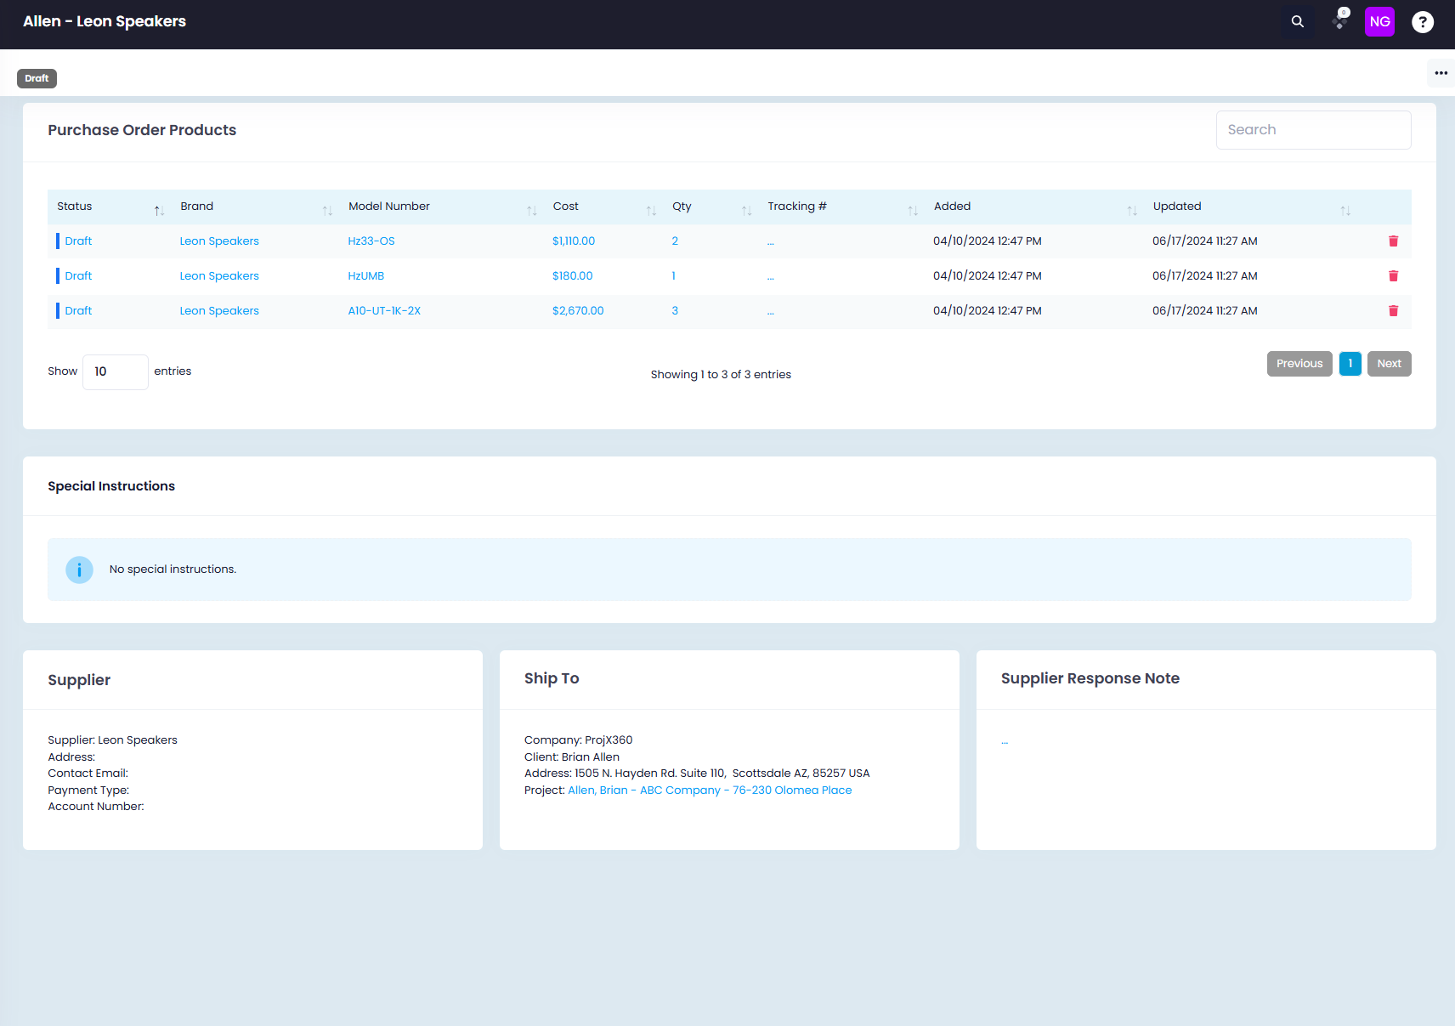Delete the A10-UT-1K-2X product row
Image resolution: width=1455 pixels, height=1026 pixels.
pyautogui.click(x=1393, y=311)
